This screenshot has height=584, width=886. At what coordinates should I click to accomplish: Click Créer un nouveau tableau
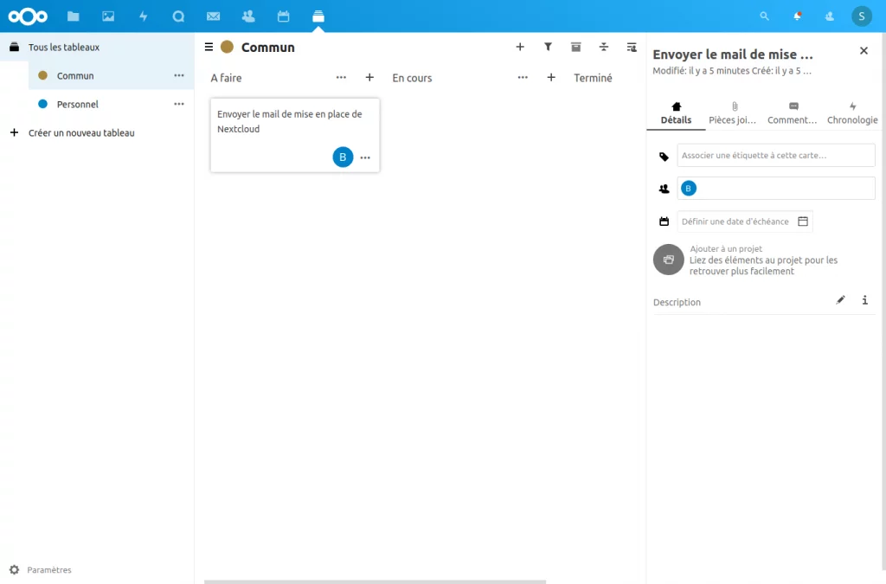pos(97,132)
